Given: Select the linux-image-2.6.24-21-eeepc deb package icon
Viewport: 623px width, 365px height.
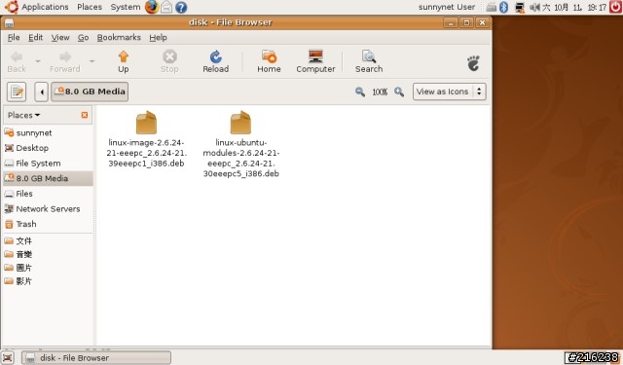Looking at the screenshot, I should tap(146, 123).
